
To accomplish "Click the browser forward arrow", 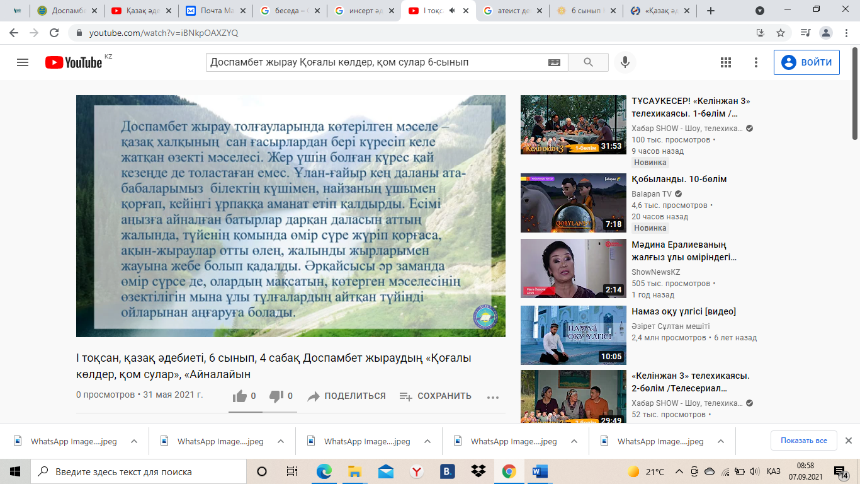I will tap(34, 33).
